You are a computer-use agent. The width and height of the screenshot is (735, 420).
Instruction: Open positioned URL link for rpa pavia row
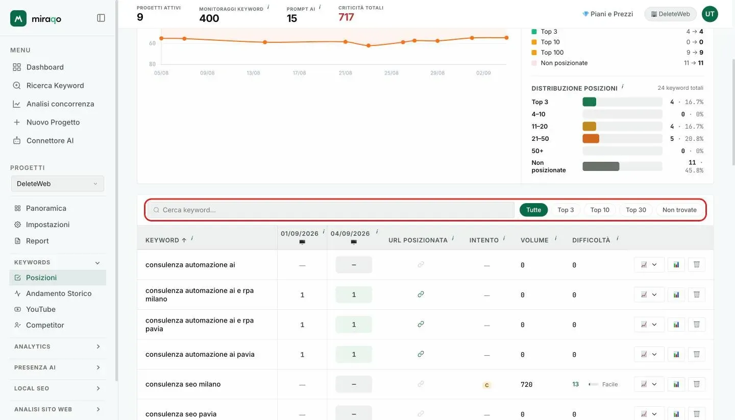[x=421, y=324]
